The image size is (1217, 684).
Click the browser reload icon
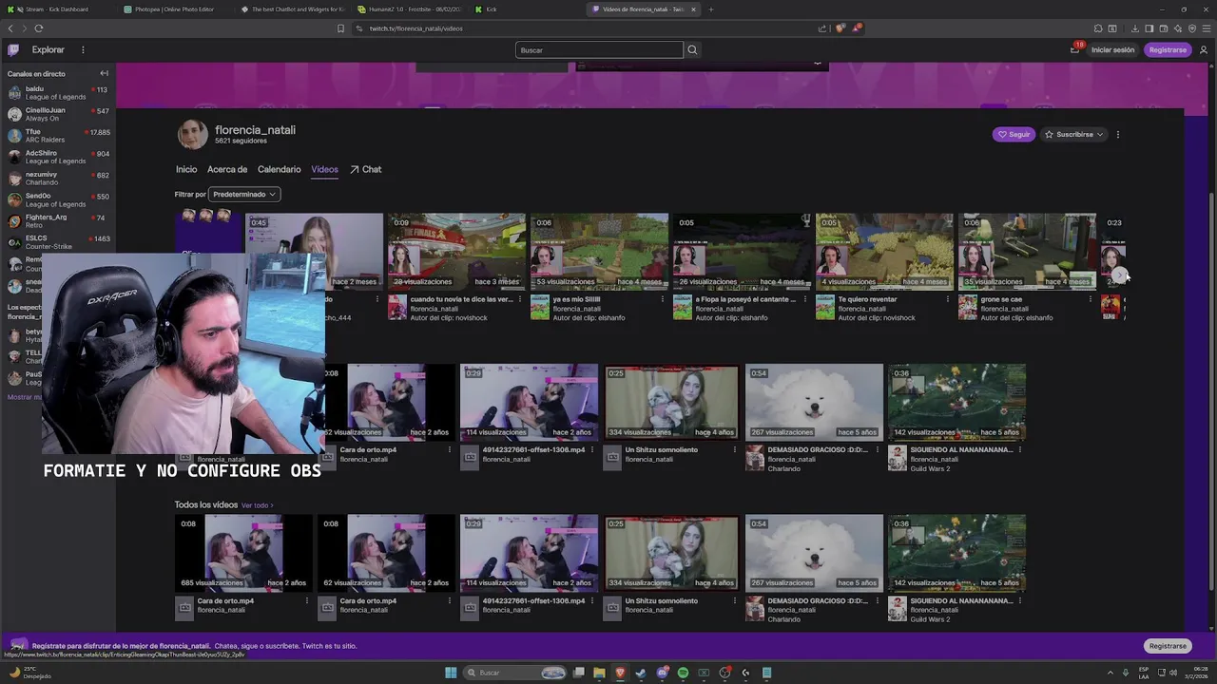tap(39, 28)
